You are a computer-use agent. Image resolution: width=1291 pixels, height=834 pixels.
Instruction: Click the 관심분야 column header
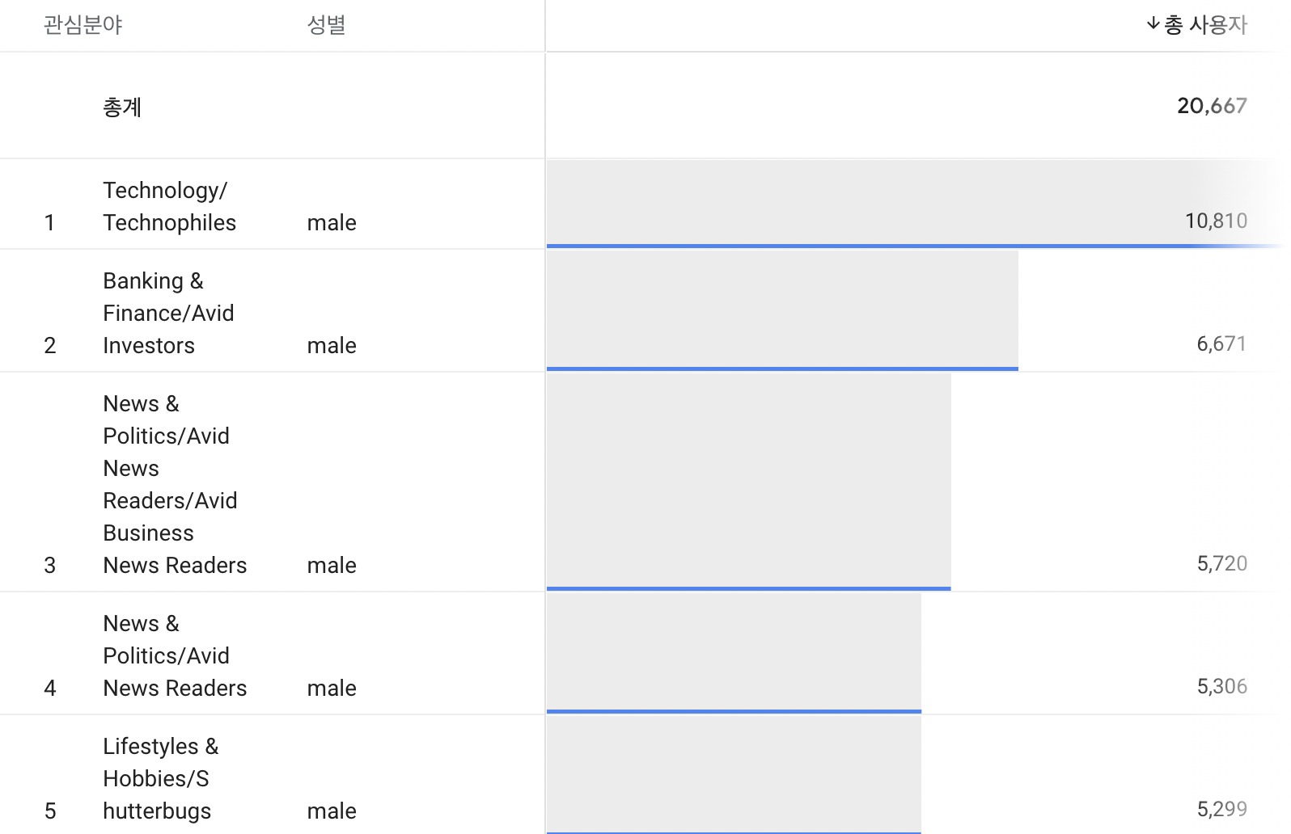click(x=83, y=25)
